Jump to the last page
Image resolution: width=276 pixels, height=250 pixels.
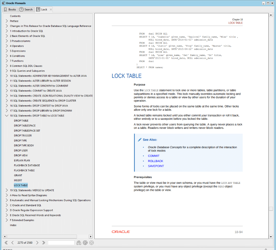click(x=44, y=243)
